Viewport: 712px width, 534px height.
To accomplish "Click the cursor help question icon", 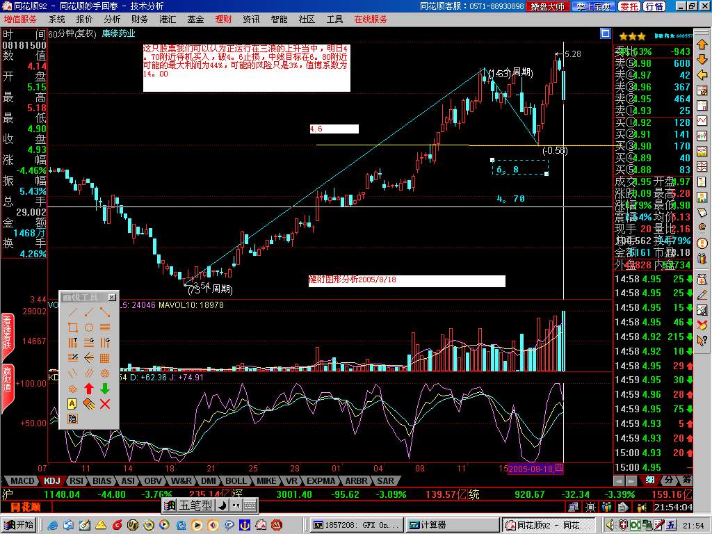I will pyautogui.click(x=702, y=340).
